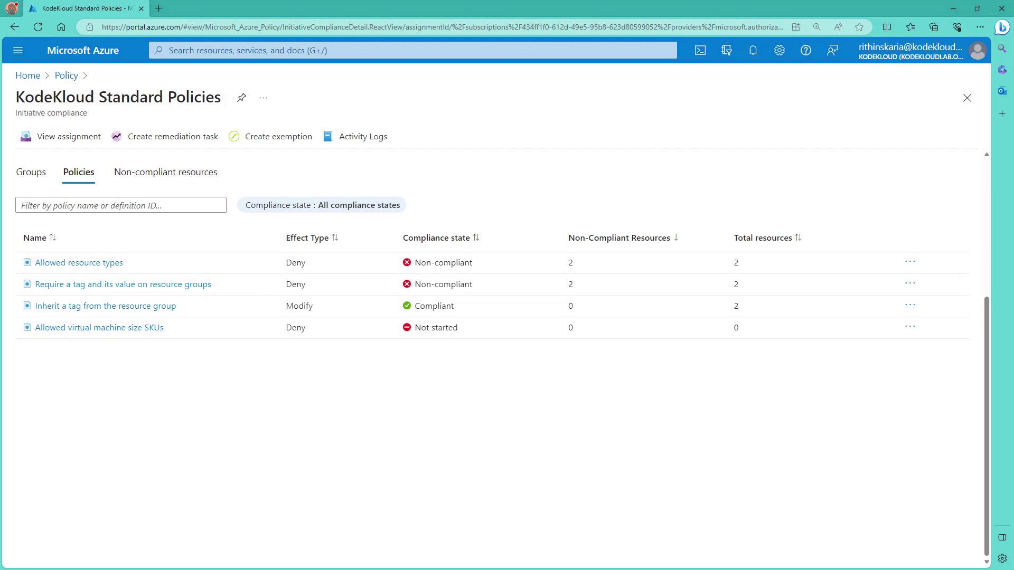Image resolution: width=1014 pixels, height=570 pixels.
Task: Pin KodeKloud Standard Policies to dashboard
Action: pyautogui.click(x=241, y=98)
